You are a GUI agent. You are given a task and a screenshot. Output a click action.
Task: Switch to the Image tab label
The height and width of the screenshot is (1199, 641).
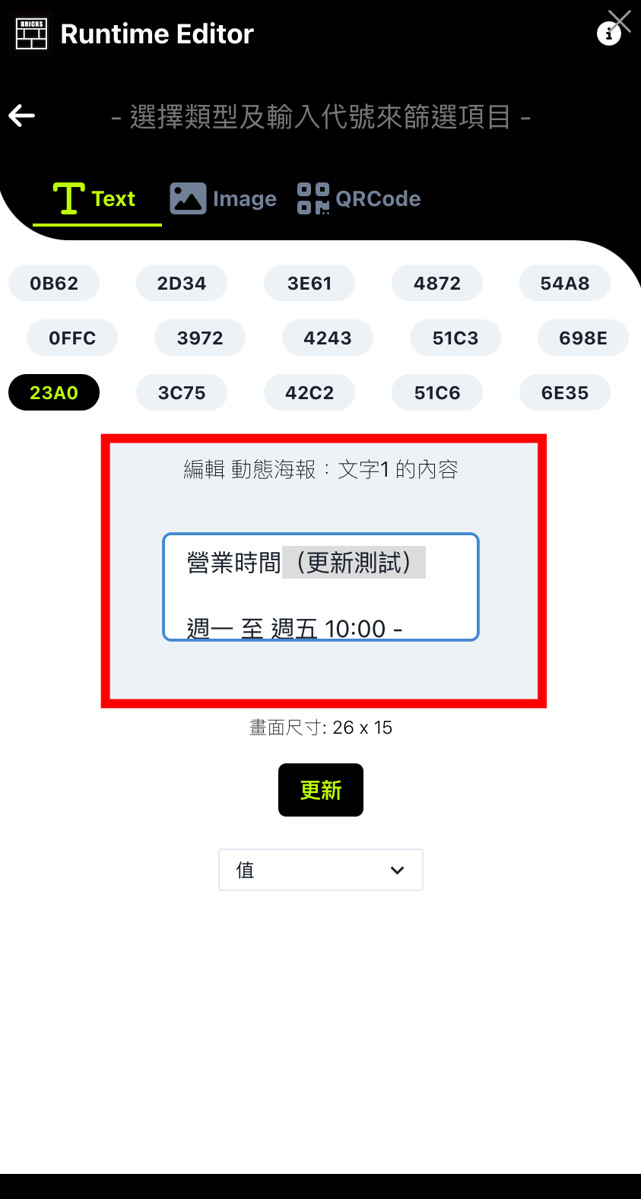click(x=245, y=199)
